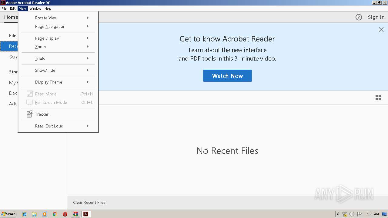Click the Read Mode icon in the menu
Viewport: 388px width, 218px height.
coord(30,94)
